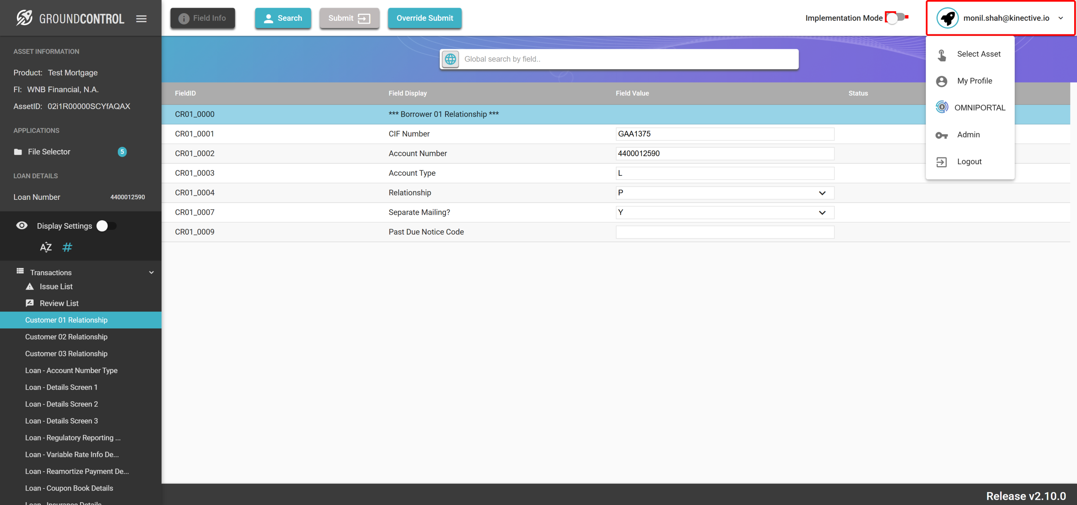Choose Logout from user menu
Viewport: 1077px width, 505px height.
969,161
